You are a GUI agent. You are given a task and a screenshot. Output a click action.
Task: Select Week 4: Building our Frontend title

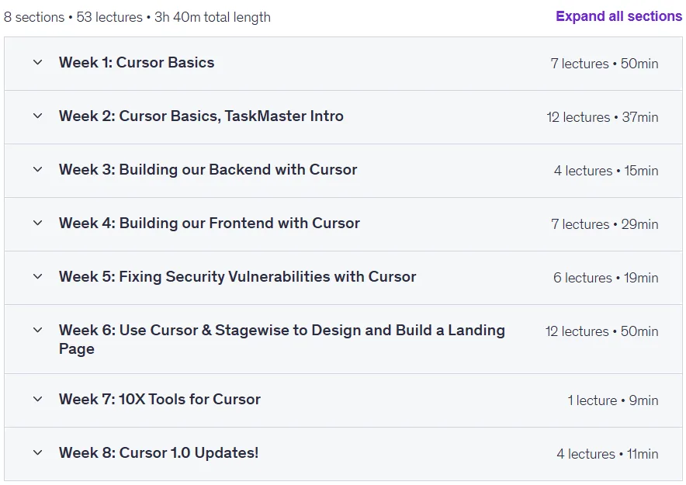coord(209,223)
